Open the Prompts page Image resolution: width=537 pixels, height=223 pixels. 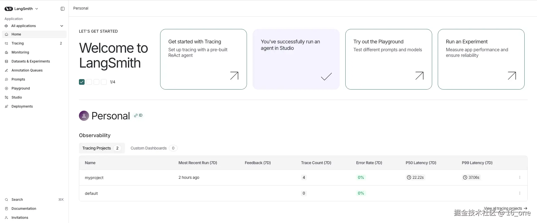(34, 79)
